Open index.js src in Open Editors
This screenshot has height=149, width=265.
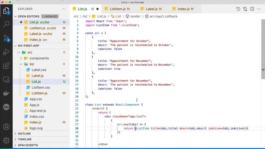41,40
